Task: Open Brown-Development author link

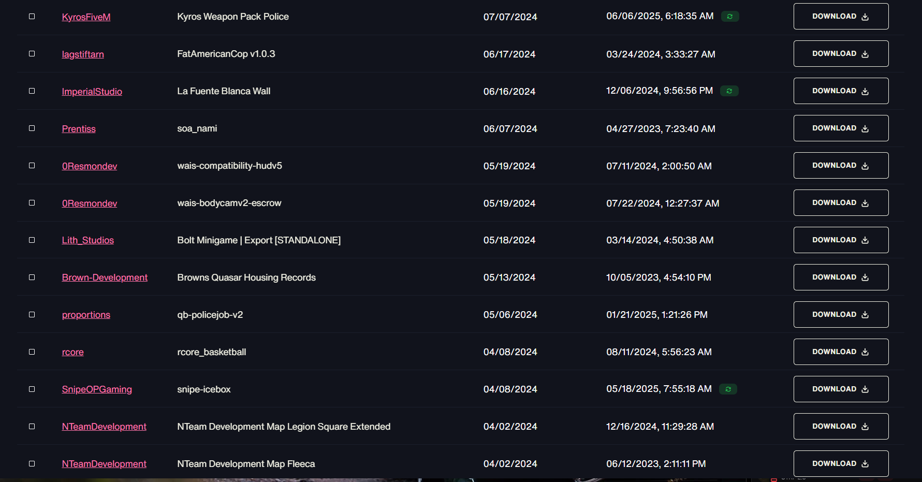Action: [105, 277]
